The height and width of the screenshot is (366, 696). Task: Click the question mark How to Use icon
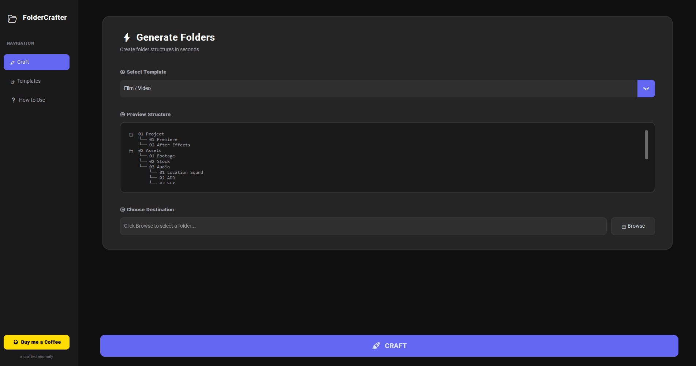[13, 100]
